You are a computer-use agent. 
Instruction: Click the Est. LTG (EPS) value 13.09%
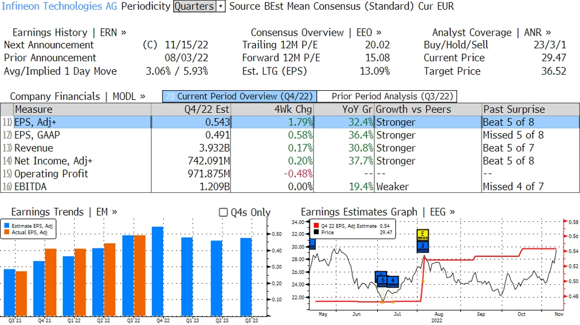point(375,71)
